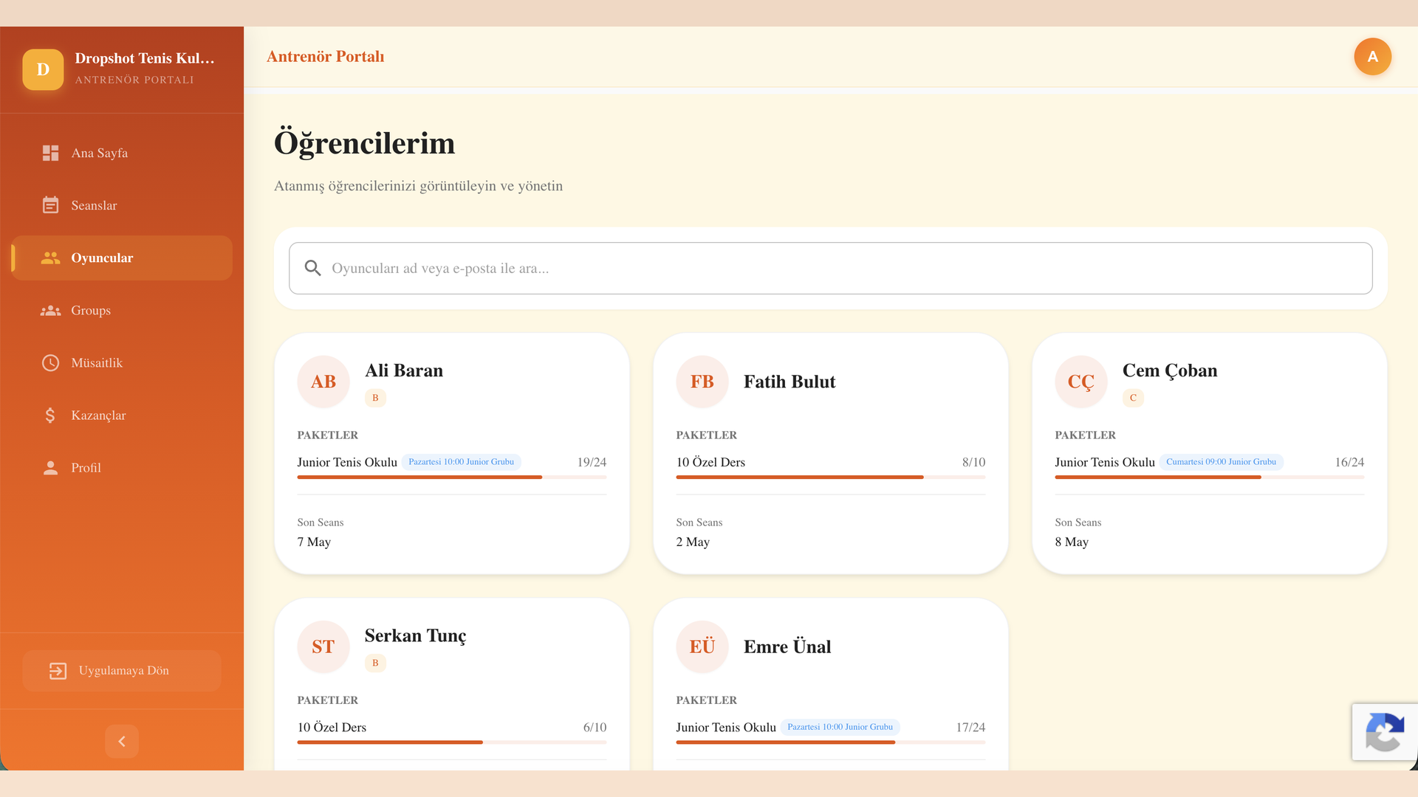Click the Seanslar calendar icon

(x=50, y=205)
